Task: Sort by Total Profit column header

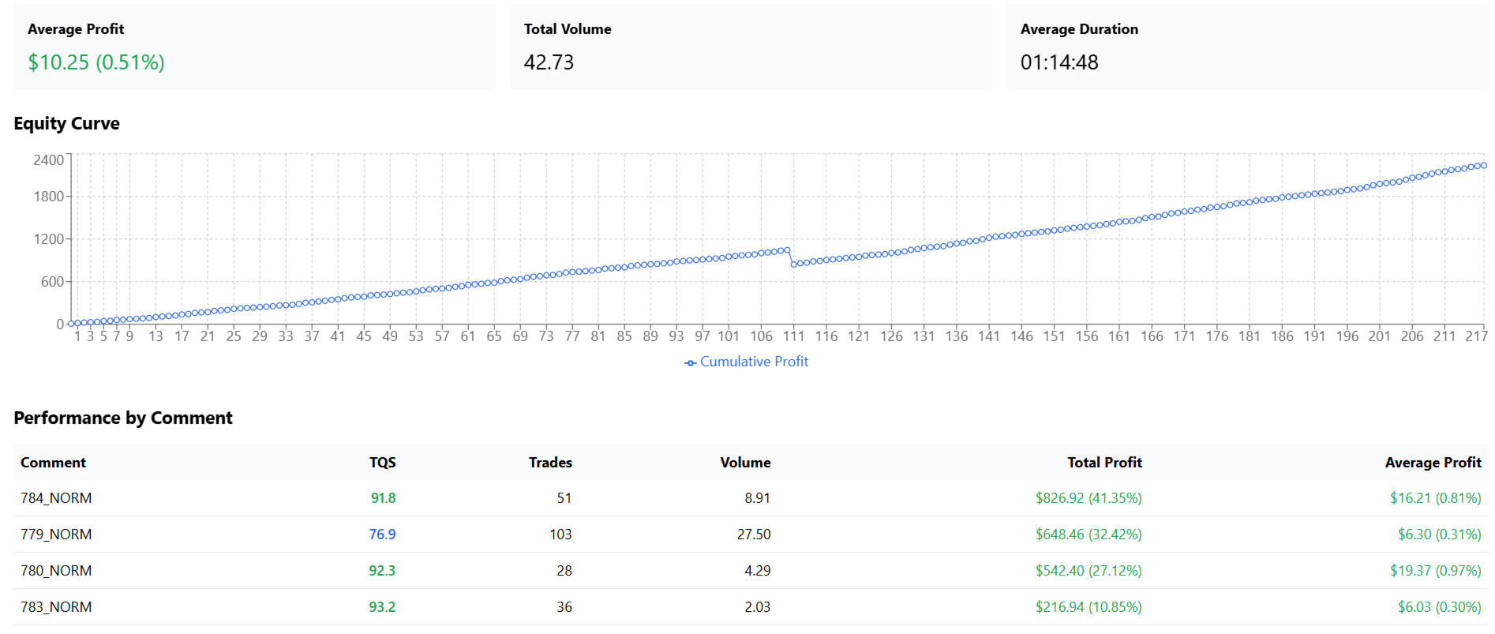Action: coord(1104,463)
